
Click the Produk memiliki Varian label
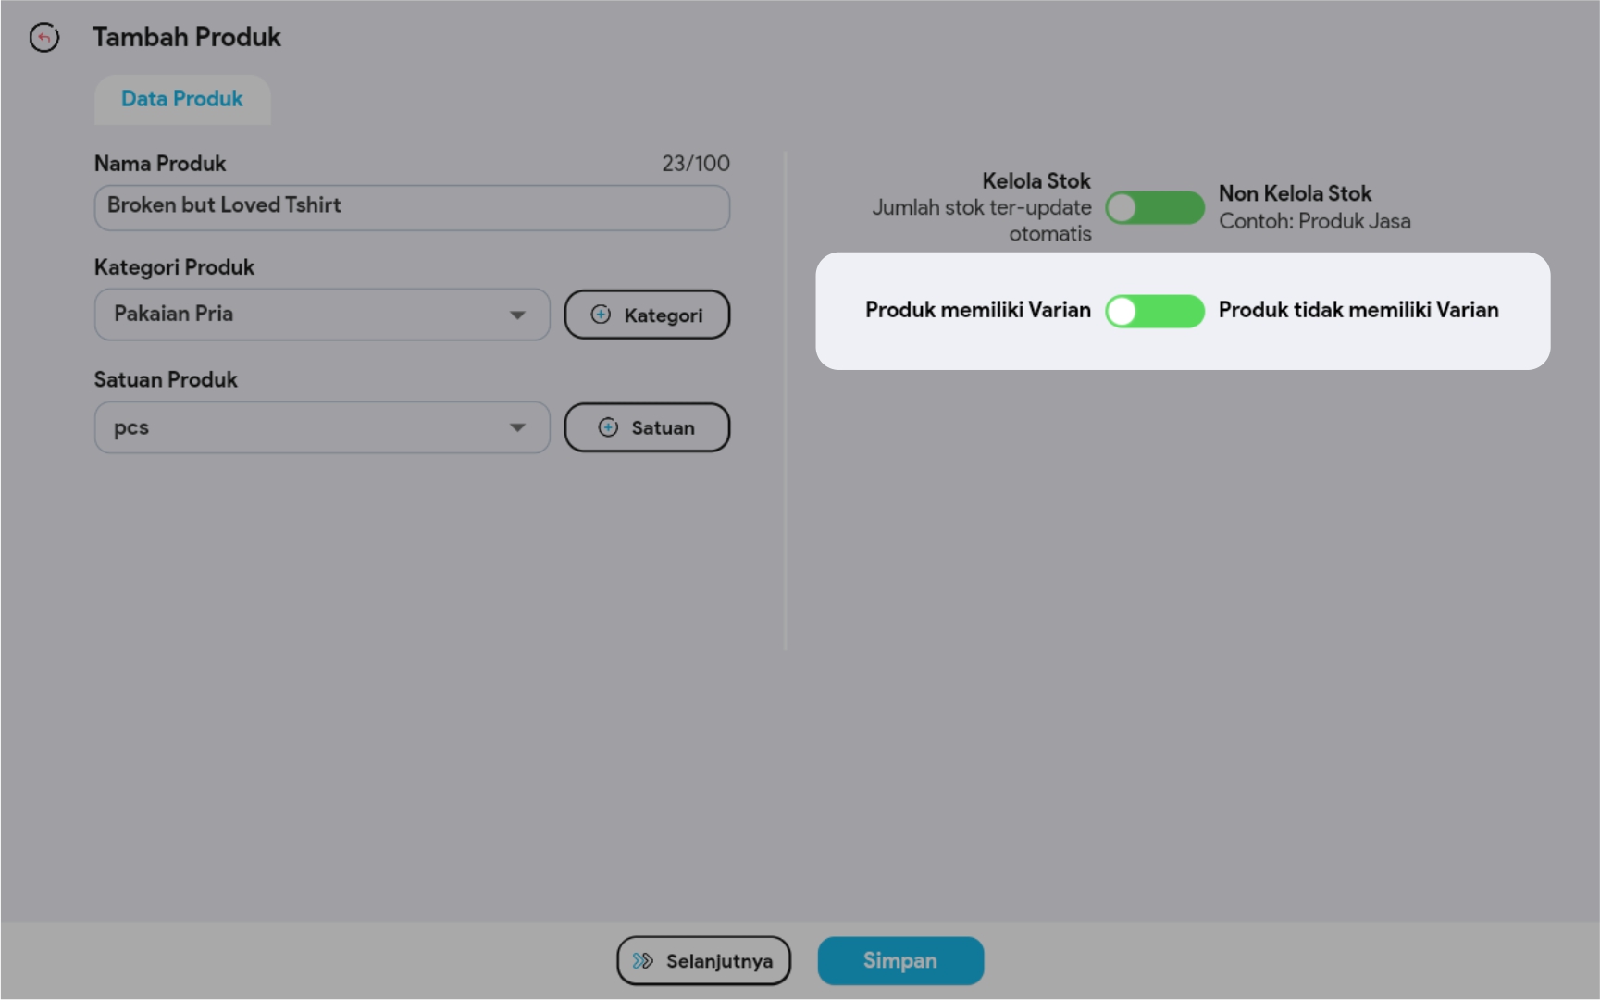click(x=977, y=310)
